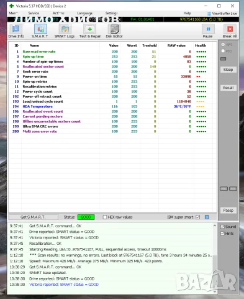244x299 pixels.
Task: Open the Settings menu
Action: coord(111,13)
